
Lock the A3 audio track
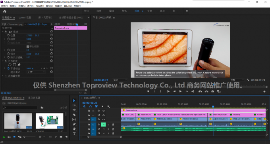(89, 133)
